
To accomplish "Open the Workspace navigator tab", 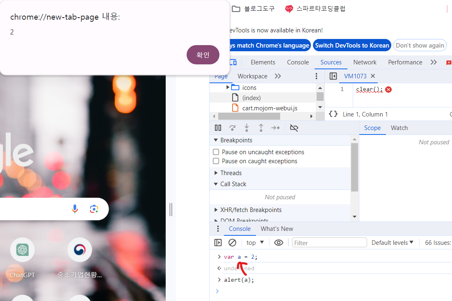I will (252, 76).
